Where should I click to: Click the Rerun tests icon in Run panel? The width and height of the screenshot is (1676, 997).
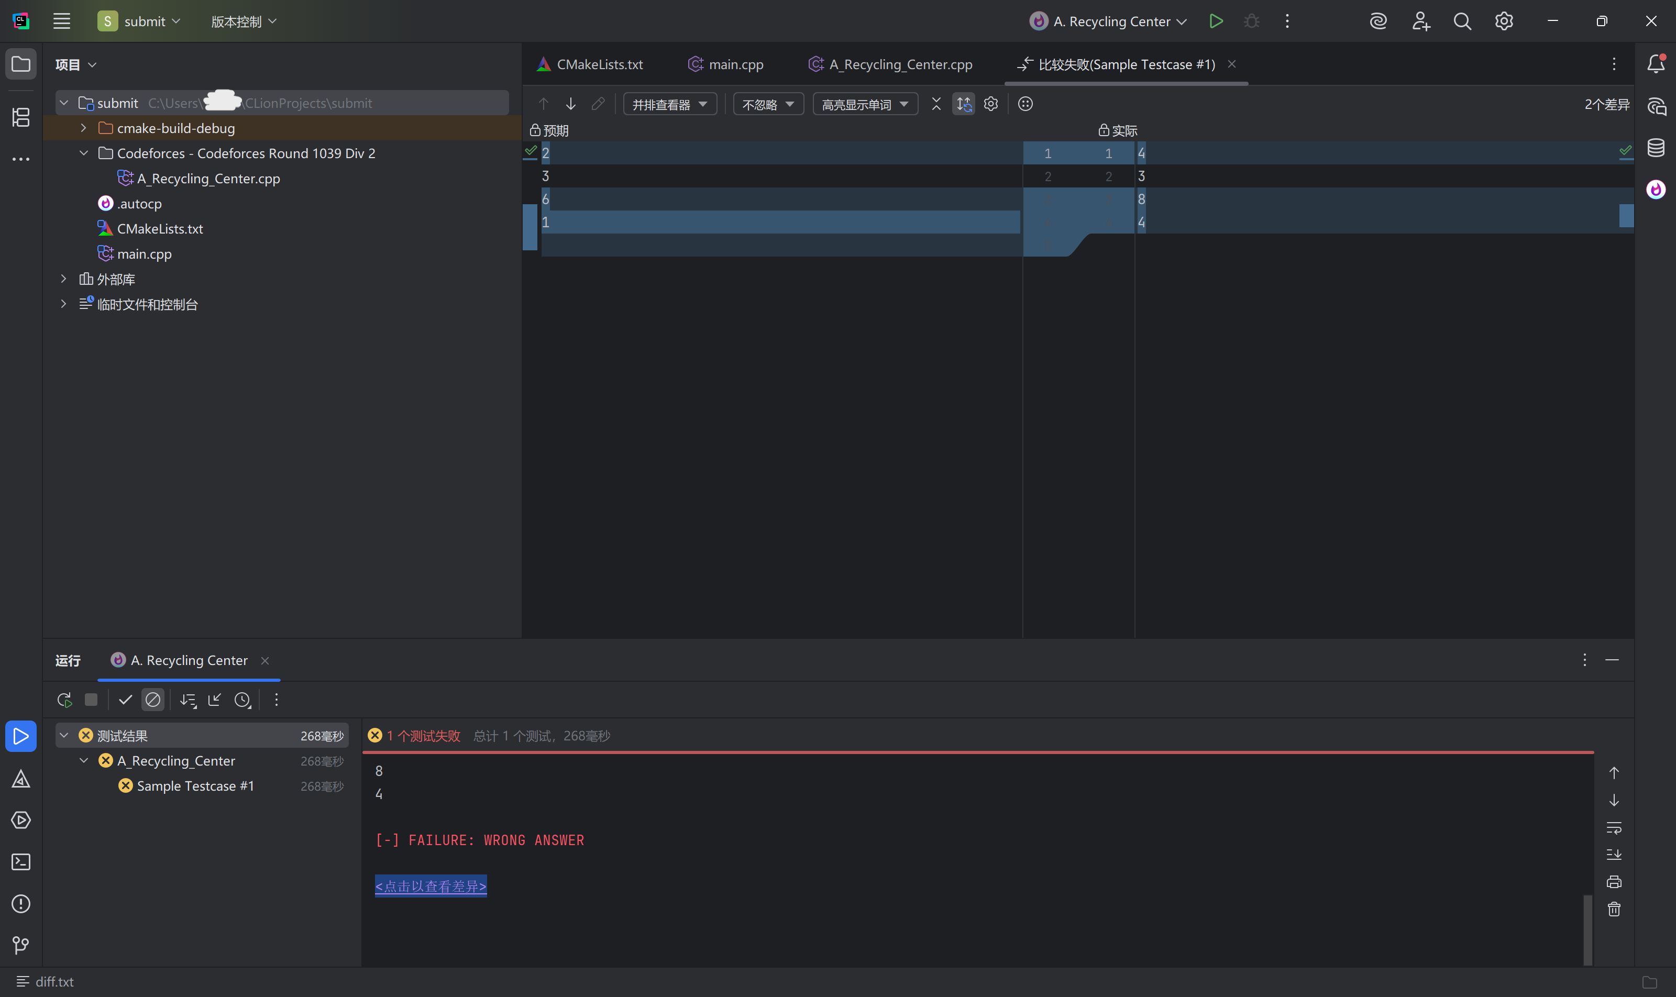pos(64,700)
